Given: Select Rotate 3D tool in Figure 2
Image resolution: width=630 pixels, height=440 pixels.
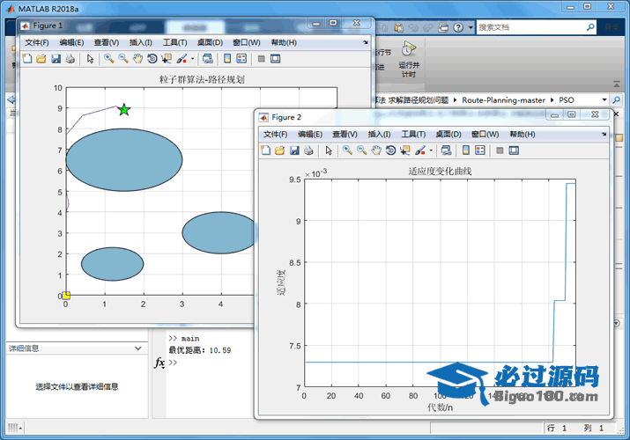Looking at the screenshot, I should [x=391, y=150].
